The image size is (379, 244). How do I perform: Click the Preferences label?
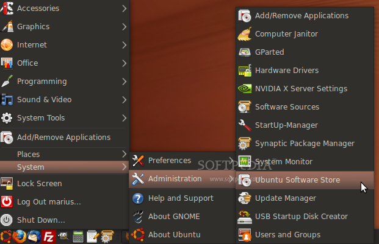170,161
